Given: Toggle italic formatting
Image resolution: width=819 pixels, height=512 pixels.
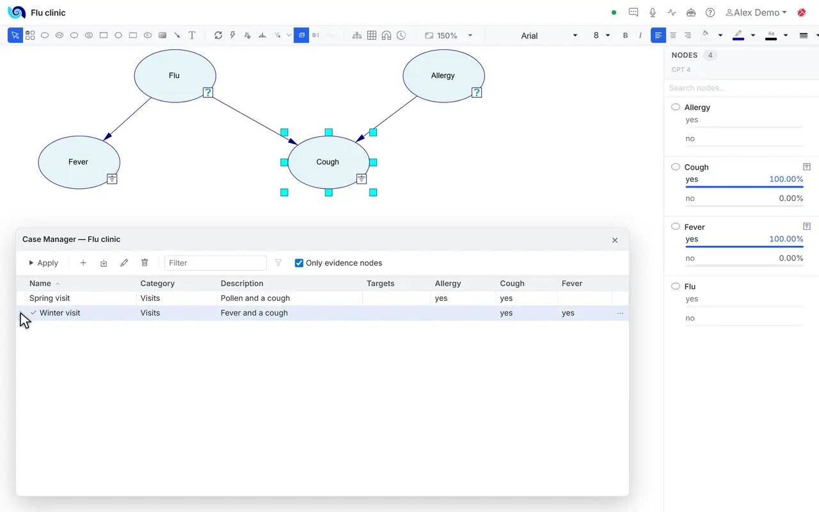Looking at the screenshot, I should pyautogui.click(x=640, y=36).
